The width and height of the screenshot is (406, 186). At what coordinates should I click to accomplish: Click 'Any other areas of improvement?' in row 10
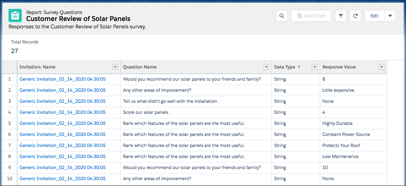click(x=196, y=179)
